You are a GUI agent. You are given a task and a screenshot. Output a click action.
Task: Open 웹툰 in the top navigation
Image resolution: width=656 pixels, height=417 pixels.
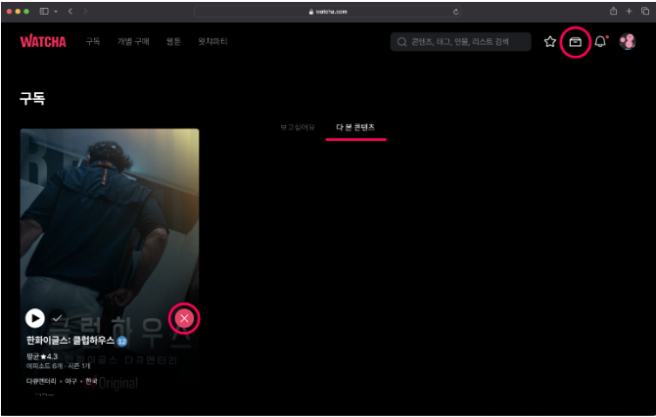click(173, 42)
